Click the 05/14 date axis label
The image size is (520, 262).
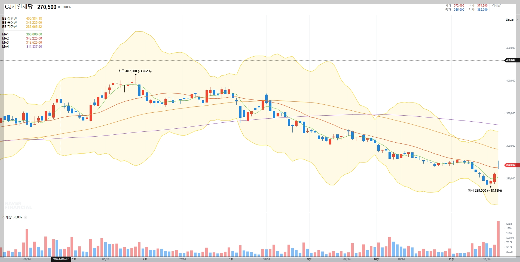click(27, 260)
